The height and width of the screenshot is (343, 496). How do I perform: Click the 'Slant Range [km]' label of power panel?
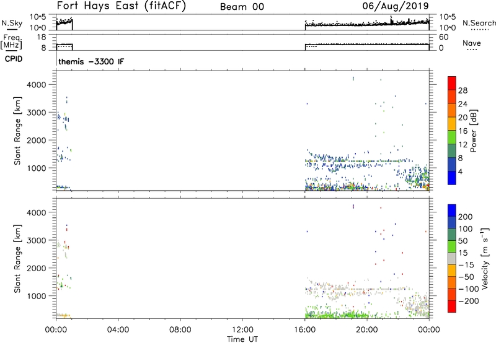click(17, 131)
